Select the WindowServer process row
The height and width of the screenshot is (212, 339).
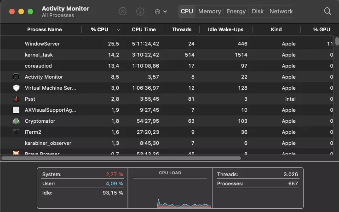tap(167, 44)
